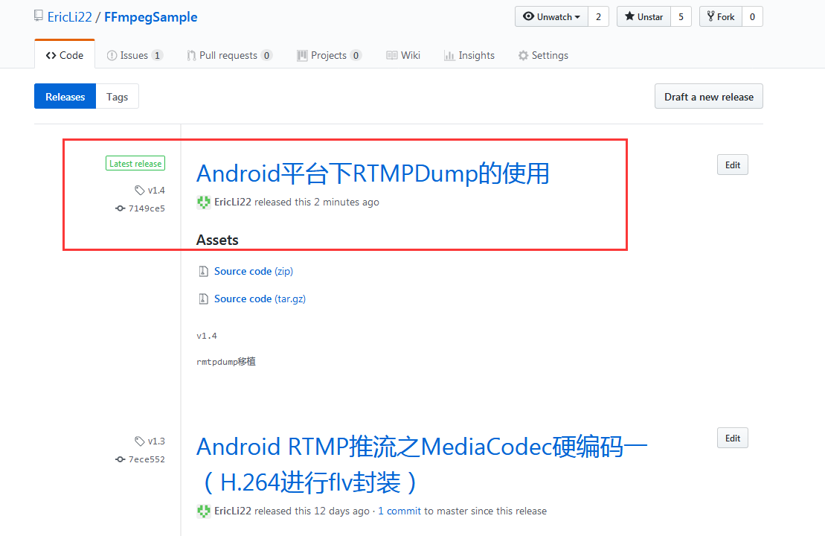The image size is (825, 536).
Task: Download Source code (tar.gz)
Action: tap(260, 299)
